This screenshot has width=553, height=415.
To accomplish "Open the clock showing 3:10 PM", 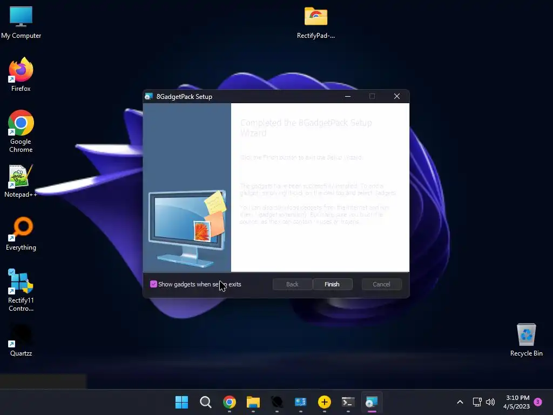I will click(x=516, y=402).
